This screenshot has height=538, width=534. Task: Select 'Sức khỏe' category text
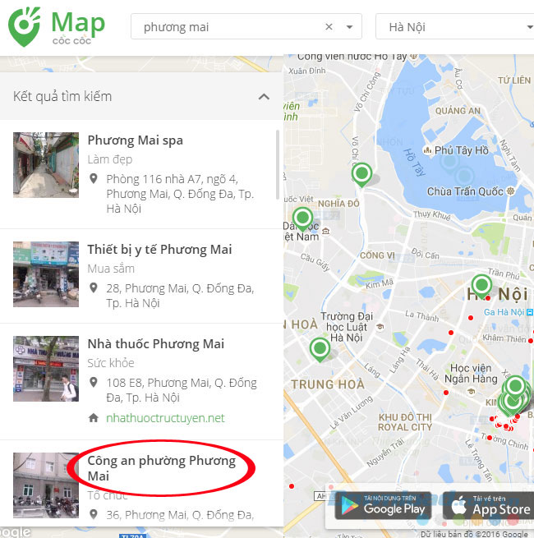coord(111,363)
